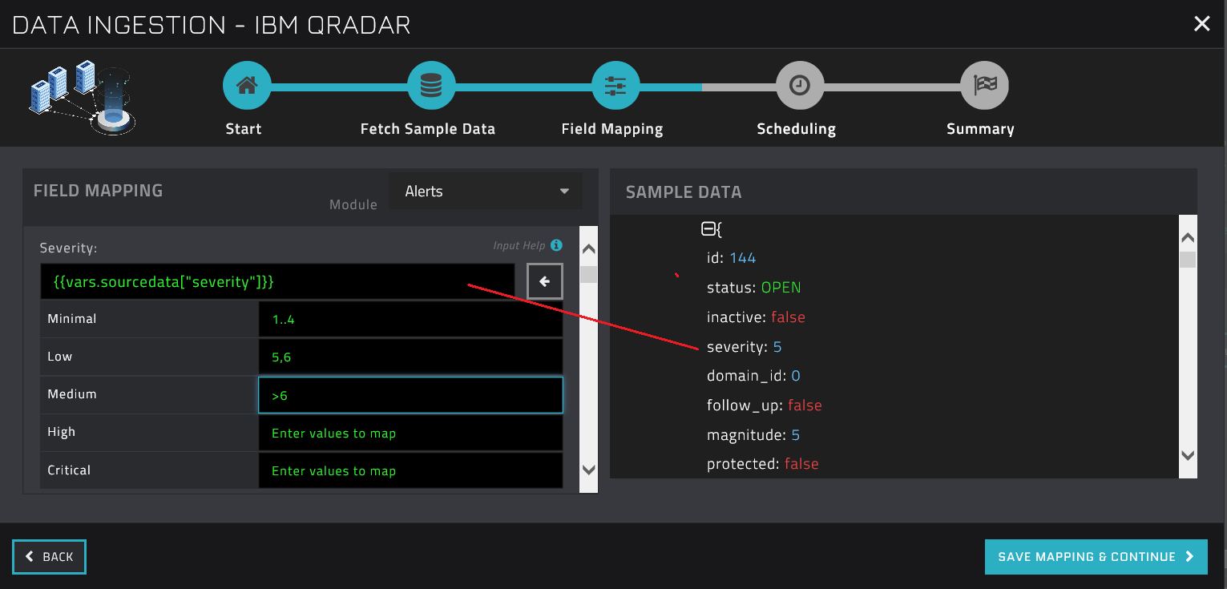Collapse the sample data JSON object
Viewport: 1227px width, 589px height.
708,229
